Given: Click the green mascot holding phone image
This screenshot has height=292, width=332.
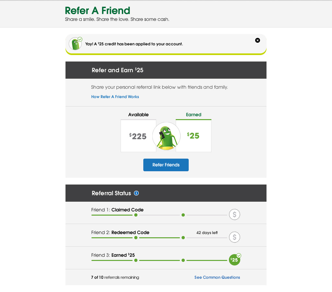Looking at the screenshot, I should point(166,136).
